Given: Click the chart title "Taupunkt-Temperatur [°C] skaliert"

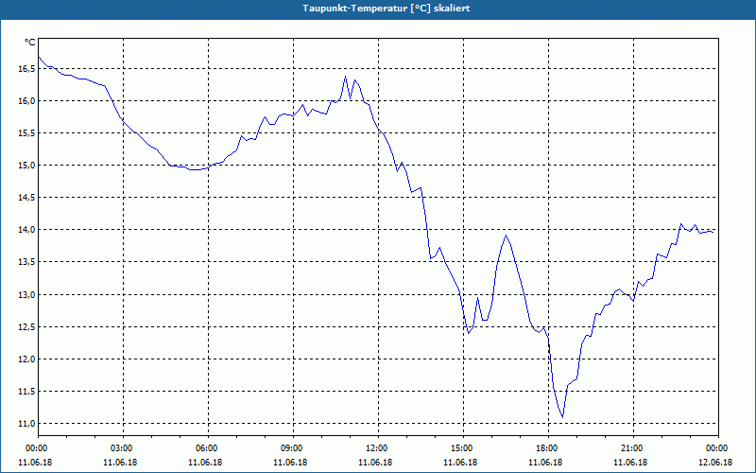Looking at the screenshot, I should [387, 9].
